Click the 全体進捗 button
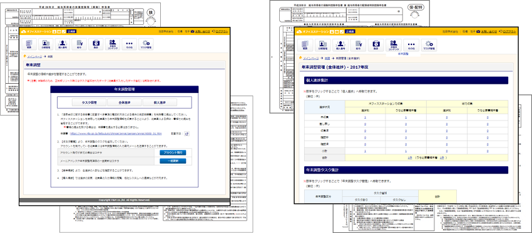 (124, 102)
